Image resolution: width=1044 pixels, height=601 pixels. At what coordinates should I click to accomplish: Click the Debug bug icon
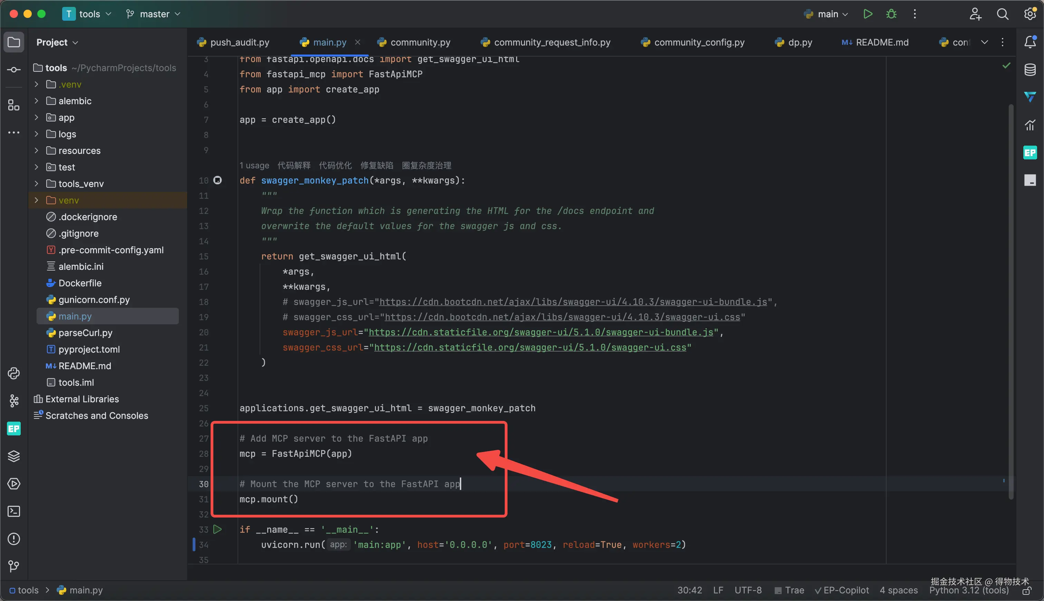pos(891,14)
